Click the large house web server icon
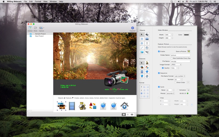 pos(124,106)
